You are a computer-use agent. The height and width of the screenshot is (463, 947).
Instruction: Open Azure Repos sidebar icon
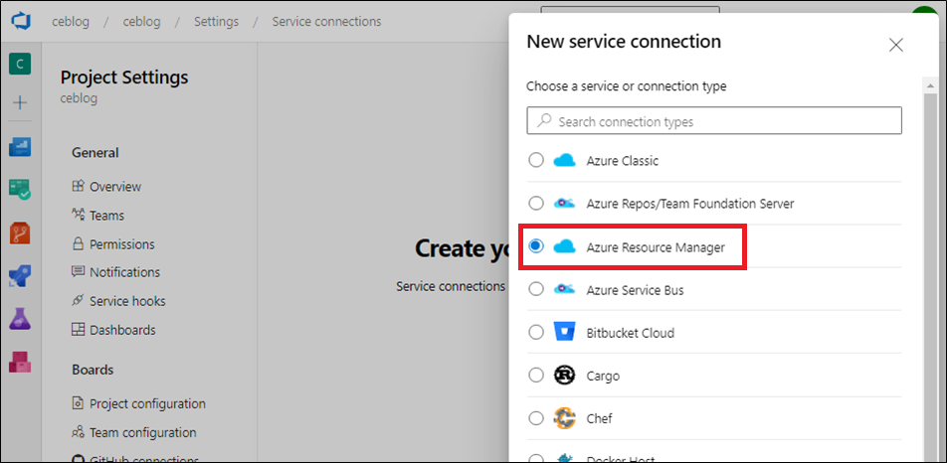point(20,232)
